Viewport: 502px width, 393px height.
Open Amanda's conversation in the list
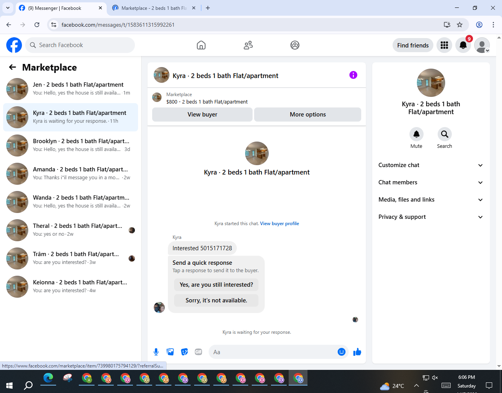71,174
